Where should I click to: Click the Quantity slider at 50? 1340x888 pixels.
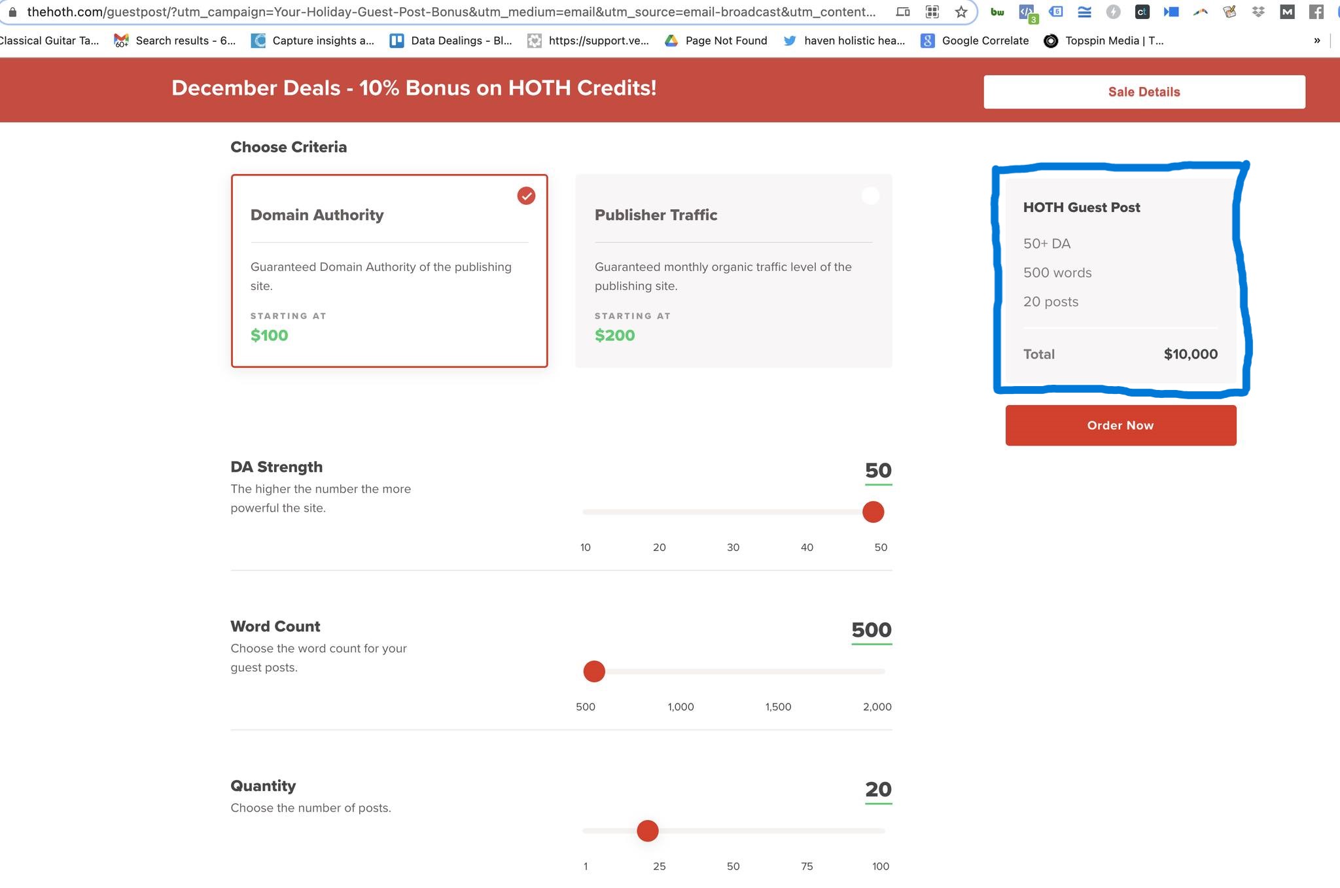733,831
